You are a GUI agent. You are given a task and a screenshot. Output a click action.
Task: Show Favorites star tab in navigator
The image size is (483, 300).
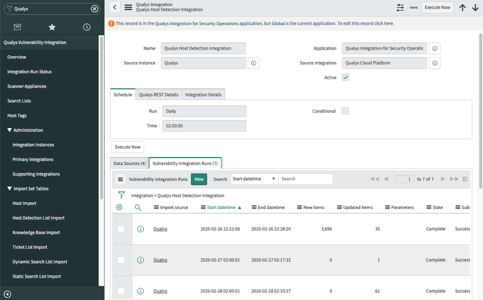pos(52,27)
